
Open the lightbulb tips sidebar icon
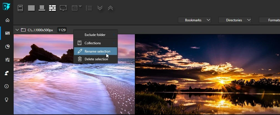point(7,100)
